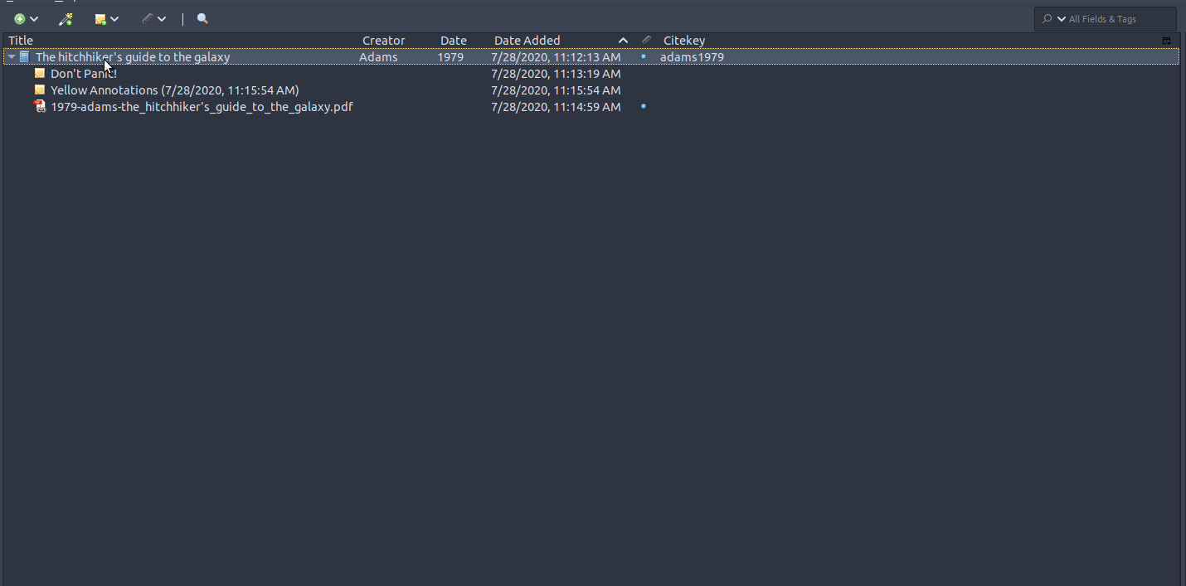Collapse the hitchhiker's guide item tree
This screenshot has height=586, width=1186.
12,57
